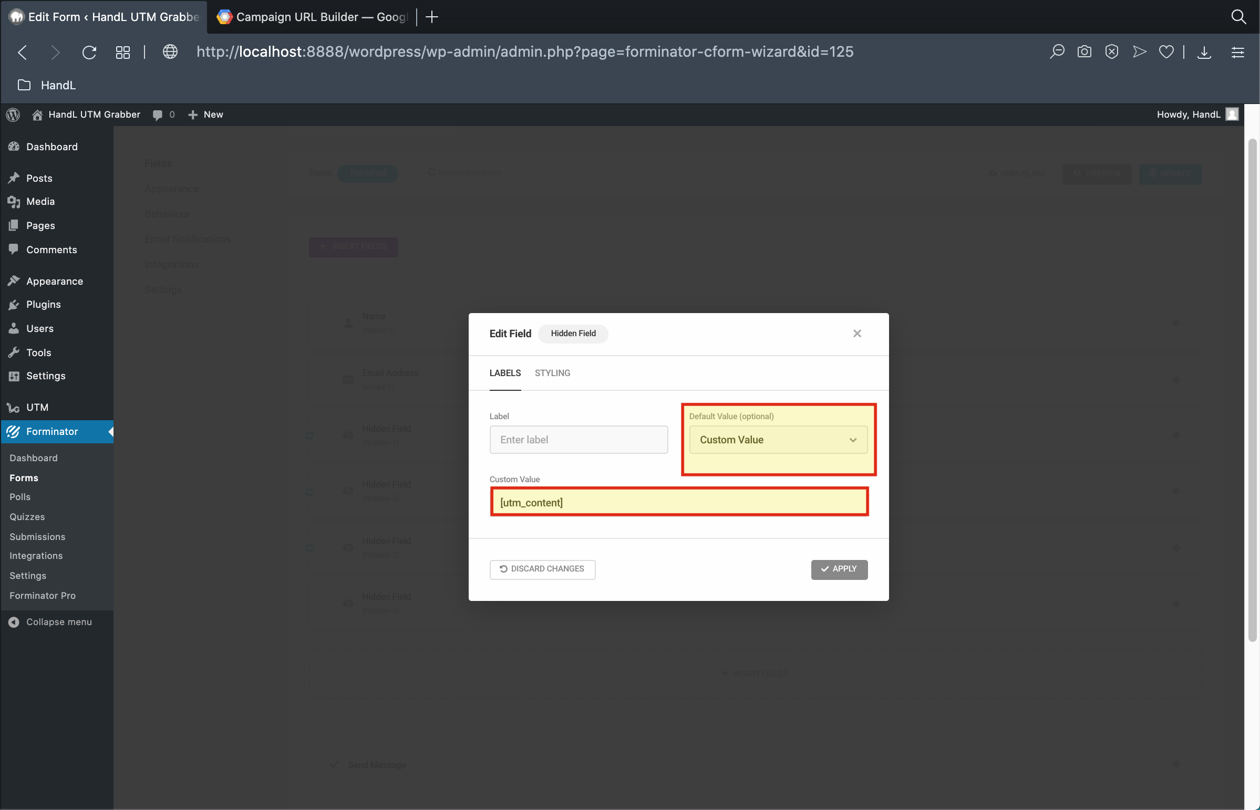The image size is (1260, 810).
Task: Click the Appearance icon in sidebar
Action: (15, 281)
